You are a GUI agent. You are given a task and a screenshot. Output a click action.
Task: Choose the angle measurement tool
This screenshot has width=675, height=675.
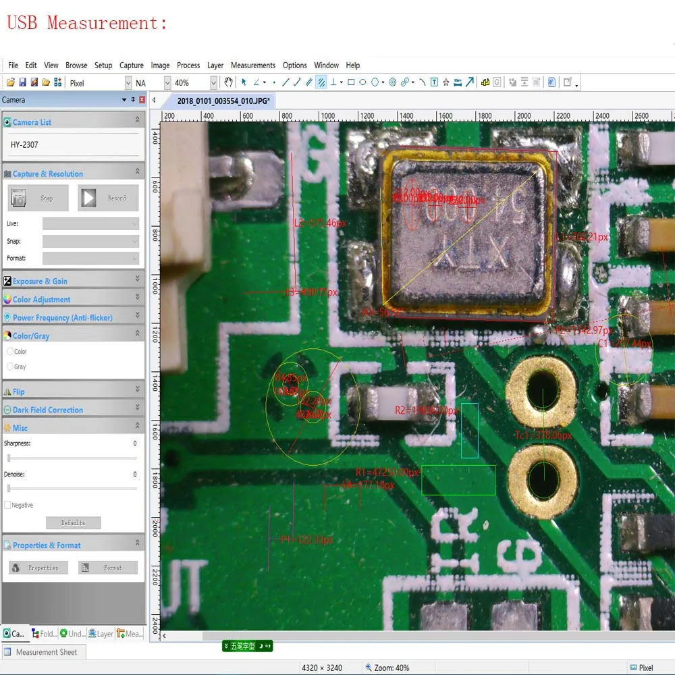256,83
